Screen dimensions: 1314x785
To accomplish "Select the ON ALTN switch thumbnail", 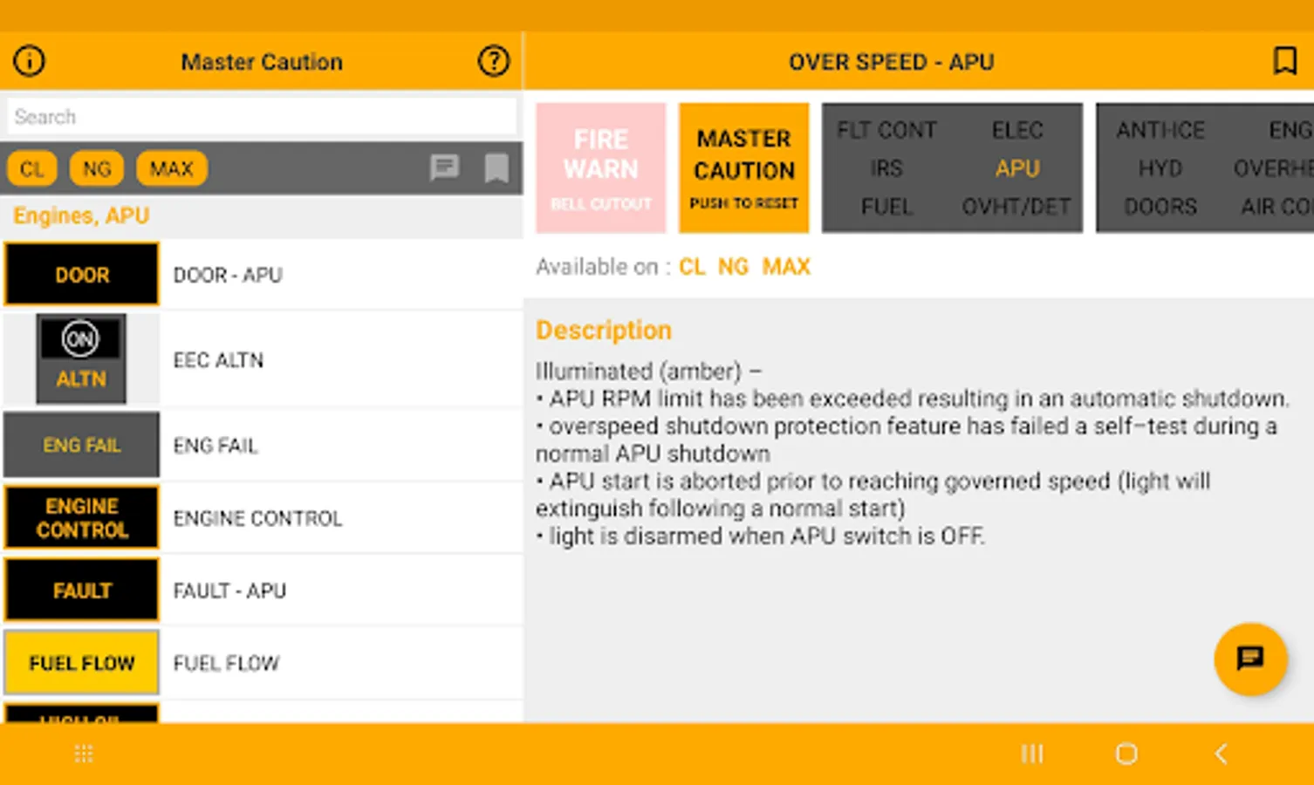I will (x=81, y=359).
